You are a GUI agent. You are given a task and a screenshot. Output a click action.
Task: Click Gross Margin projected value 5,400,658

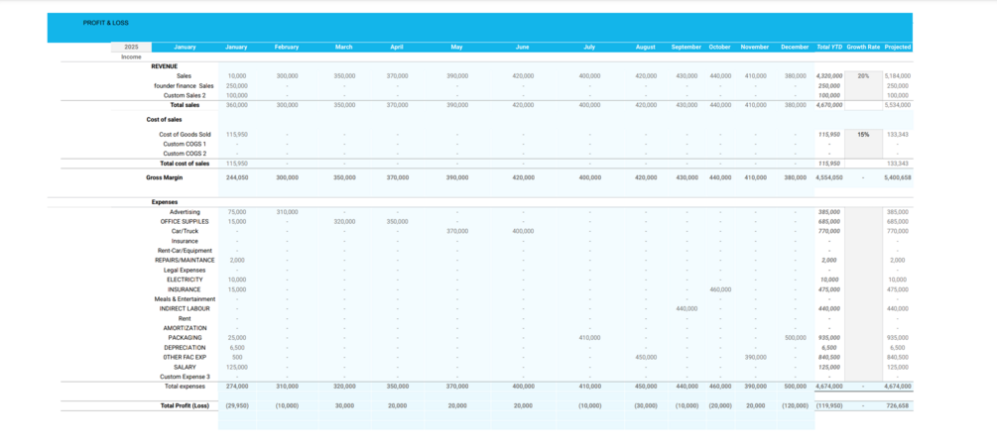(x=897, y=178)
